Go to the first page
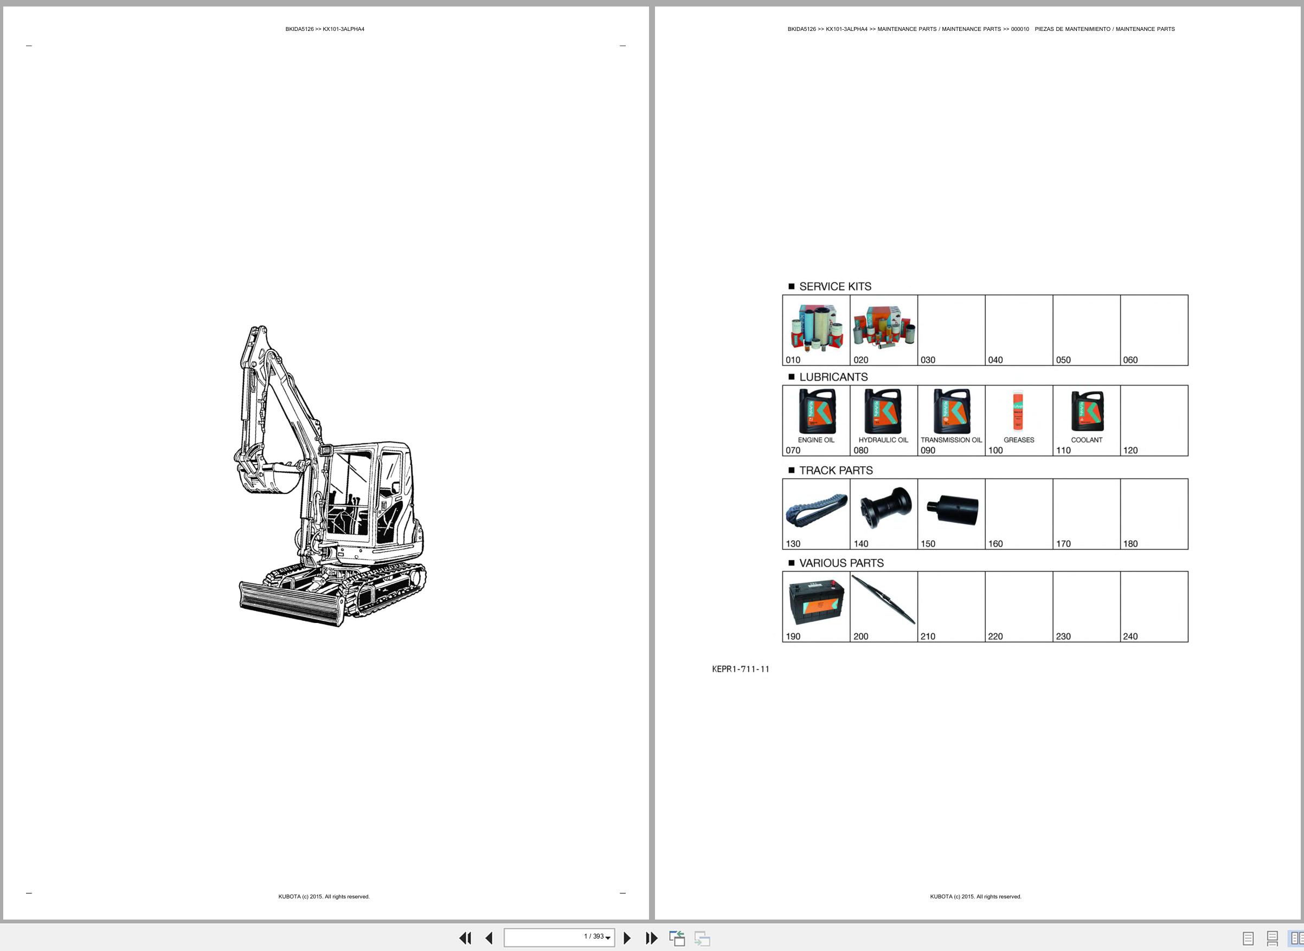 (x=465, y=939)
